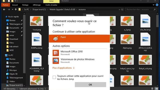The height and width of the screenshot is (90, 160).
Task: Select Ce PC in the sidebar
Action: pyautogui.click(x=10, y=55)
